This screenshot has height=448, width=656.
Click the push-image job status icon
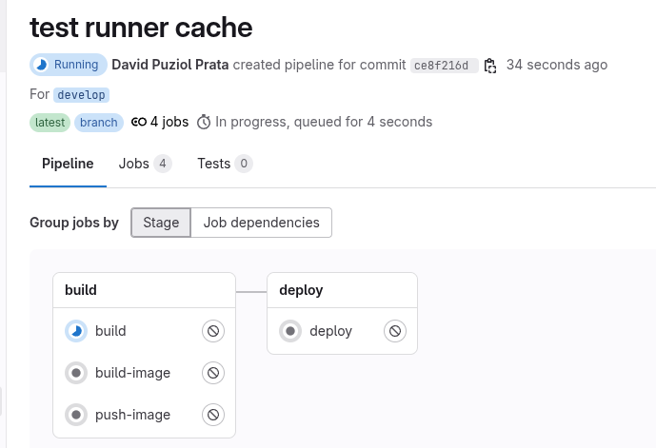[x=76, y=415]
